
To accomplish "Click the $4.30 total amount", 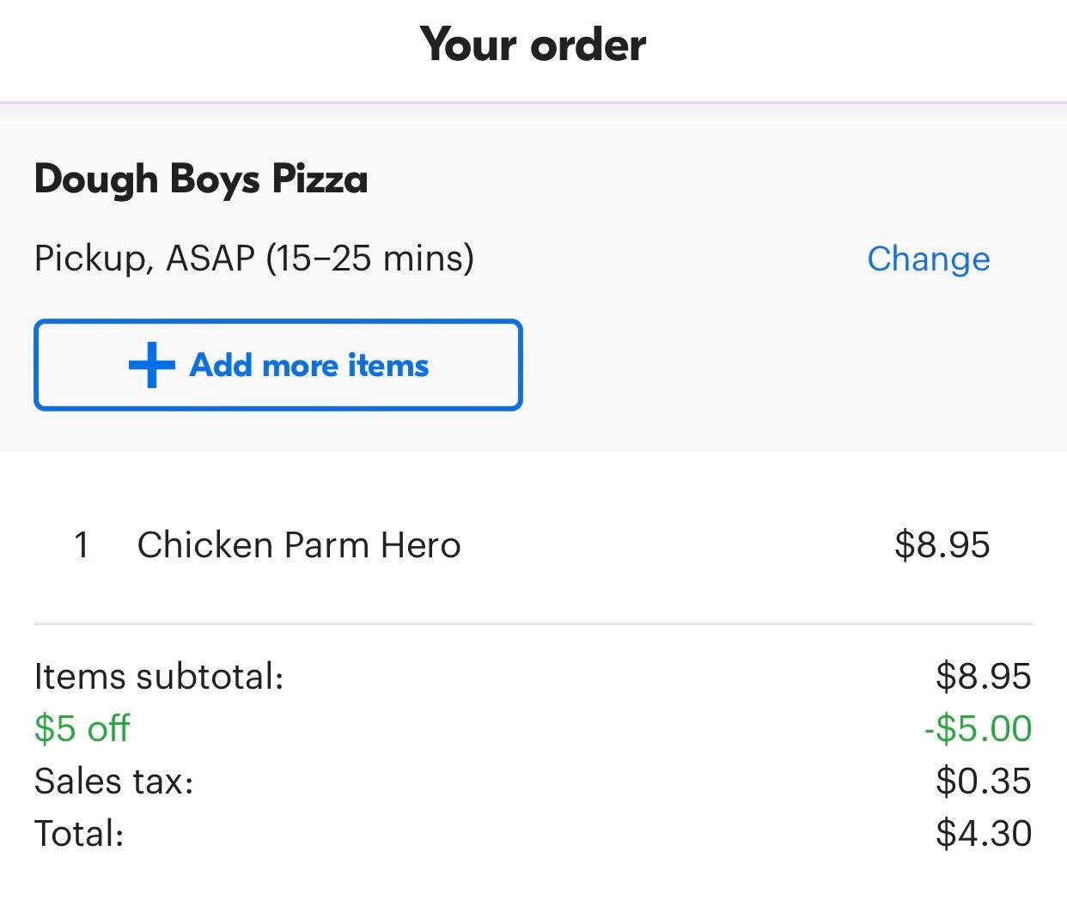I will 983,834.
